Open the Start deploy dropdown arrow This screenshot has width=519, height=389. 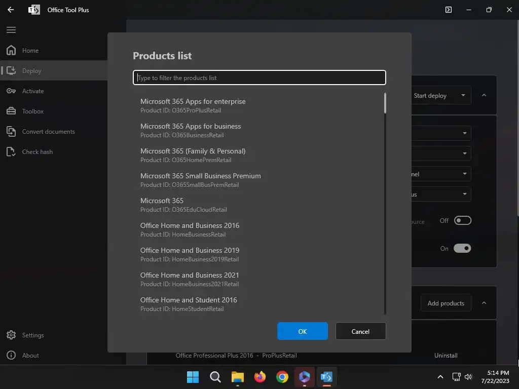pyautogui.click(x=463, y=95)
